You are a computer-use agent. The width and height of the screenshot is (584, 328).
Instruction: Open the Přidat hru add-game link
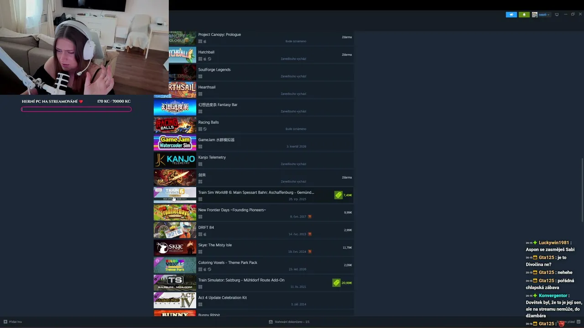(x=15, y=322)
